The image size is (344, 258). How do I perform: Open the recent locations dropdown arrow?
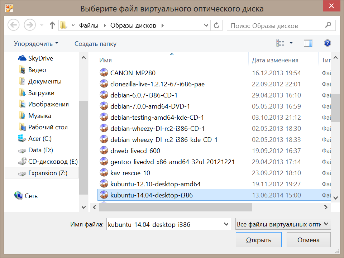click(42, 25)
